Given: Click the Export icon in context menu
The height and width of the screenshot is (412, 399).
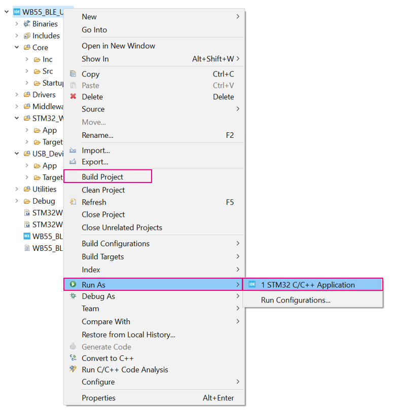Looking at the screenshot, I should click(73, 162).
